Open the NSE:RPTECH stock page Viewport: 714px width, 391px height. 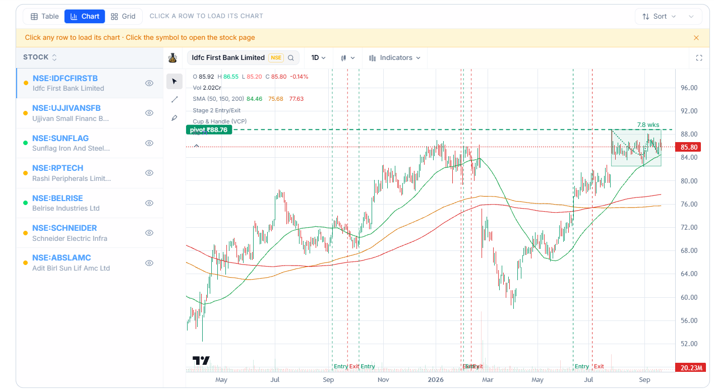(57, 168)
